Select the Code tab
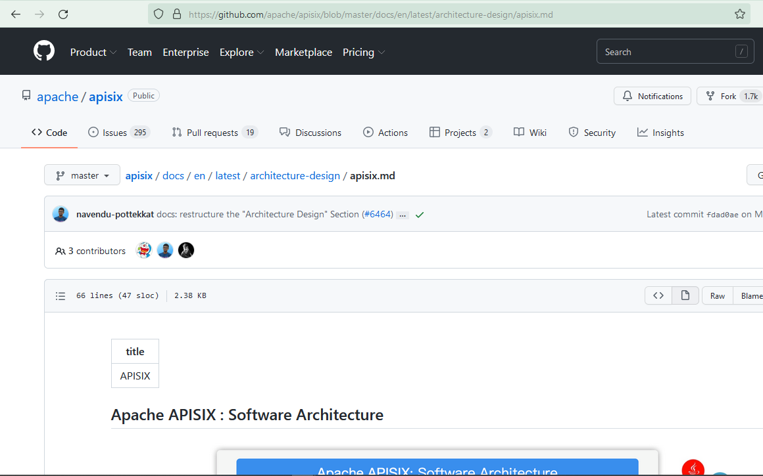The width and height of the screenshot is (763, 476). (x=49, y=133)
